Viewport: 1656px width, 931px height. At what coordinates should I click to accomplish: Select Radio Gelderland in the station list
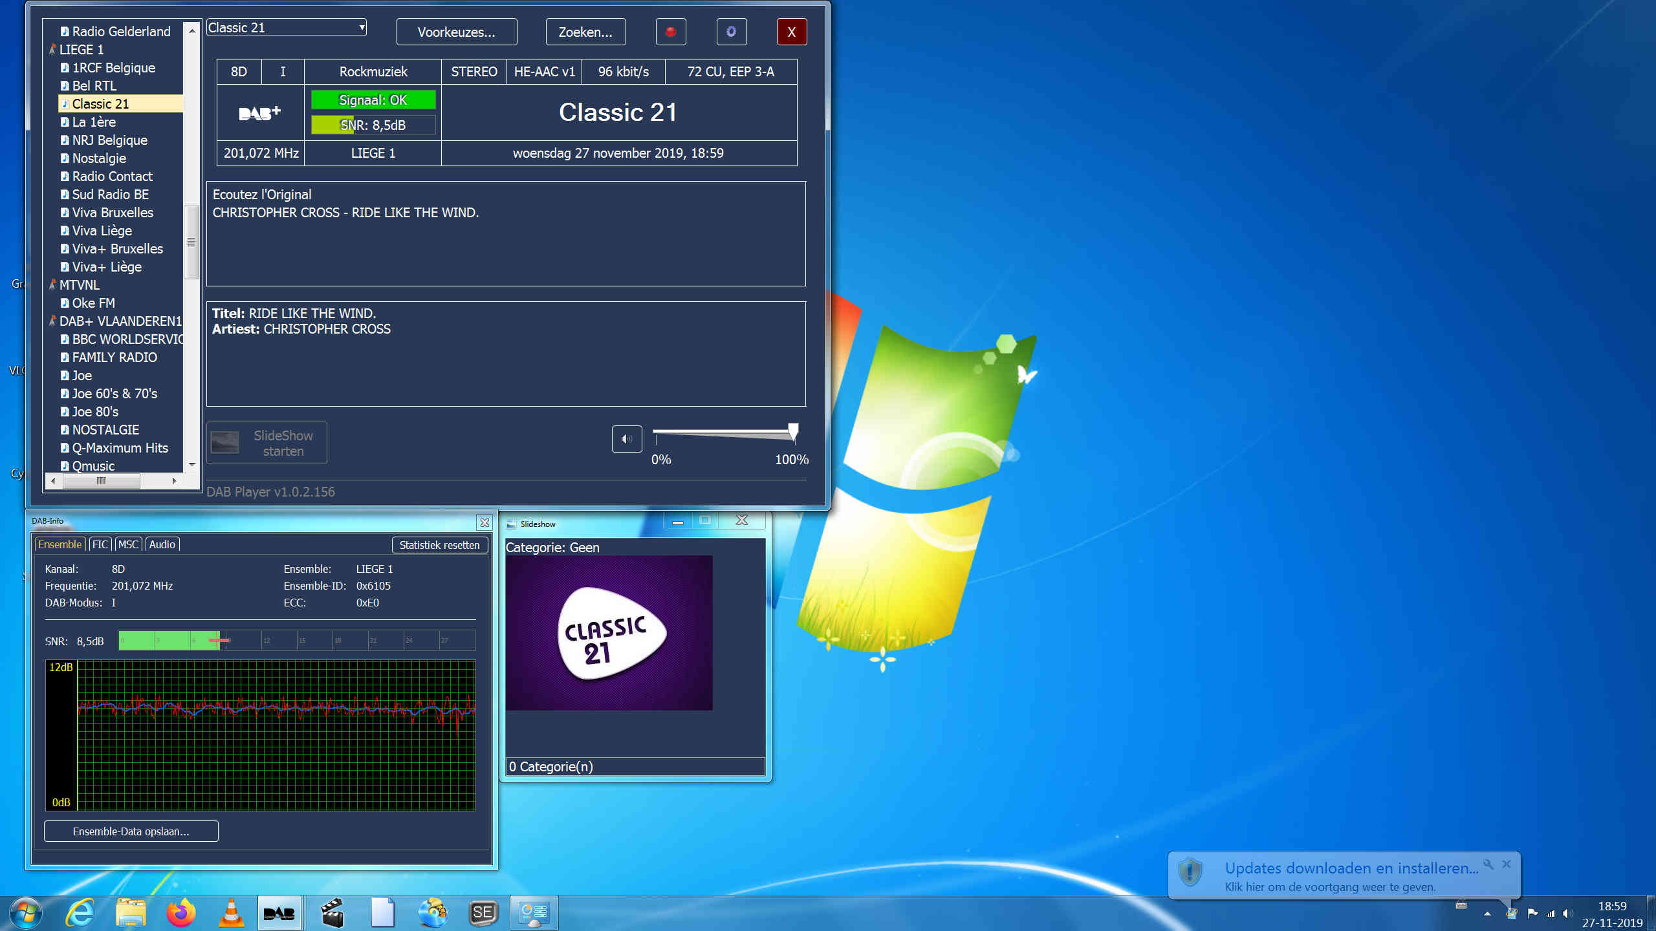coord(121,31)
